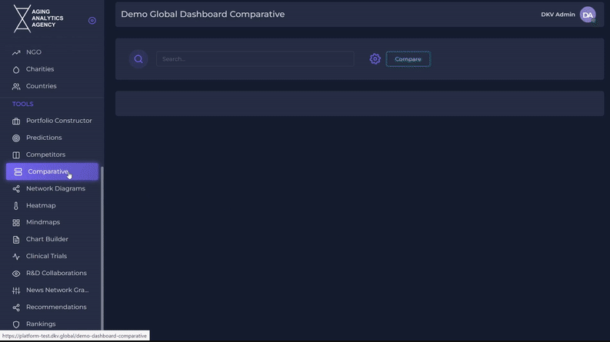Viewport: 610px width, 342px height.
Task: Open DKV Admin user menu
Action: click(x=558, y=15)
